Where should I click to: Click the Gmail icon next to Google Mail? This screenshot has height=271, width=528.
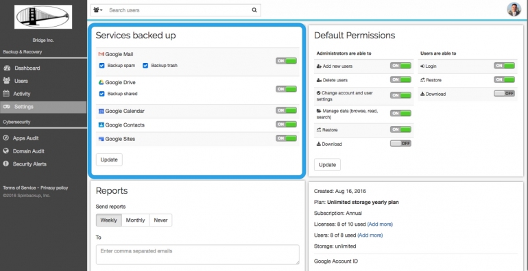tap(101, 54)
